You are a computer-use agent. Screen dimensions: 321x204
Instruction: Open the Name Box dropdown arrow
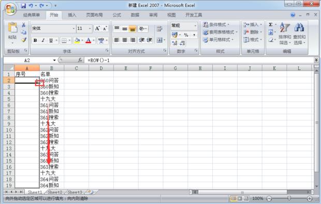point(54,60)
